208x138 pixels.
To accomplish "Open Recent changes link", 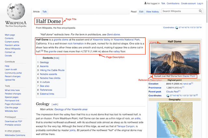I will point(13,76).
